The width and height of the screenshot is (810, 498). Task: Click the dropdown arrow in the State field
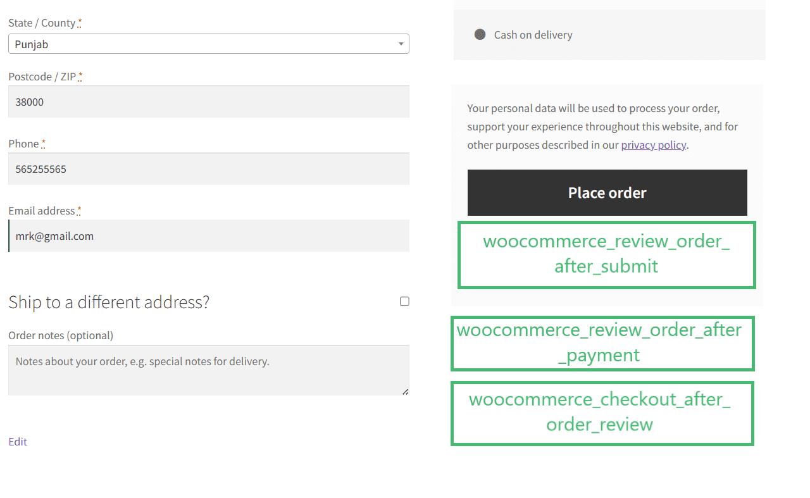click(x=401, y=44)
